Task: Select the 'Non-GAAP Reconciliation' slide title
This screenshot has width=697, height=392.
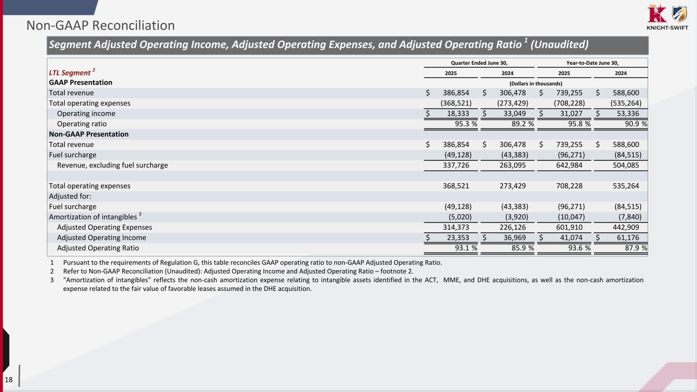Action: [x=101, y=25]
